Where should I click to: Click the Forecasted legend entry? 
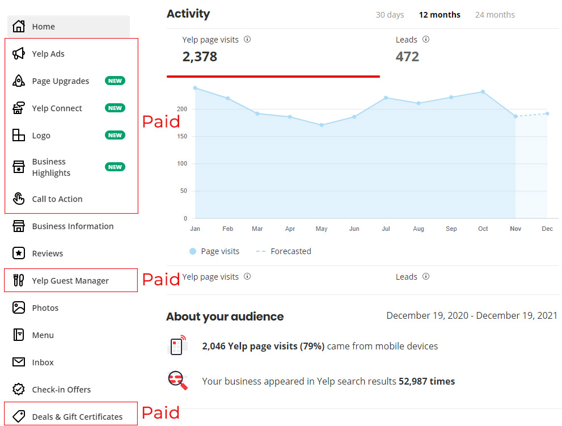point(284,251)
